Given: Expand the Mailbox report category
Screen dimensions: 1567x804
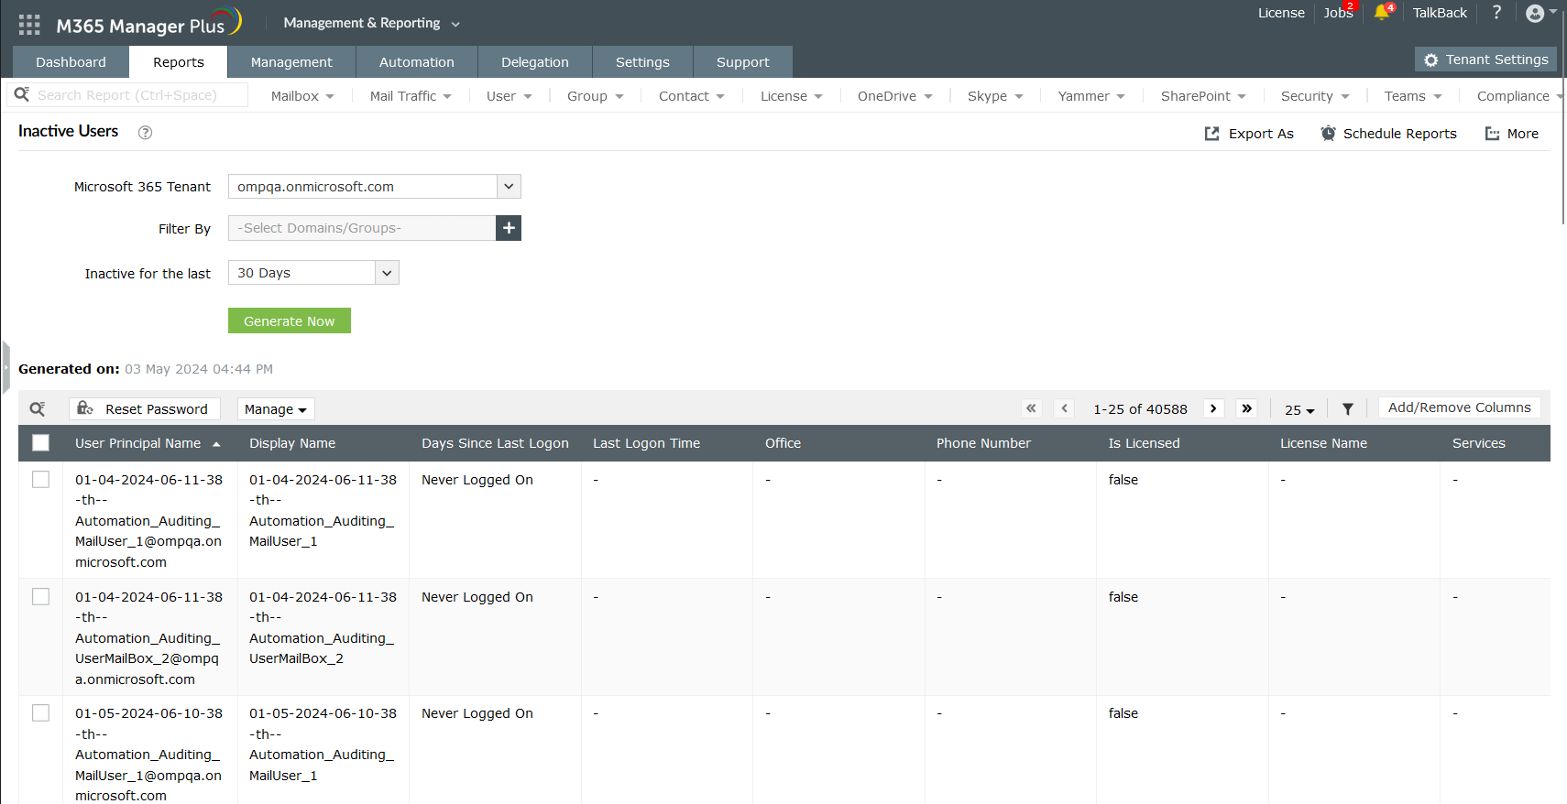Looking at the screenshot, I should click(x=302, y=96).
